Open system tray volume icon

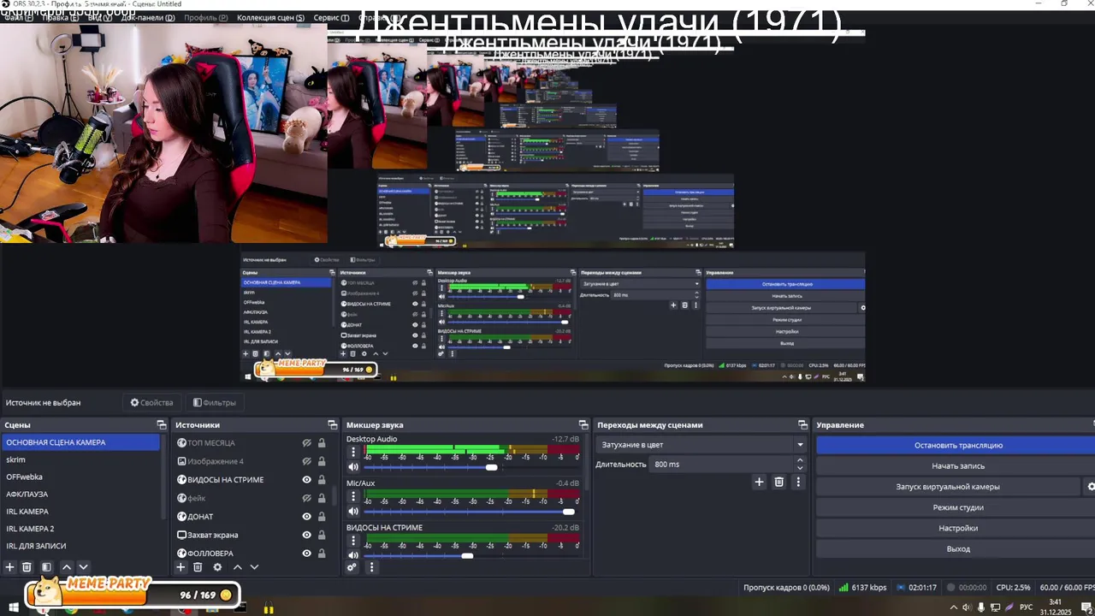click(x=967, y=607)
